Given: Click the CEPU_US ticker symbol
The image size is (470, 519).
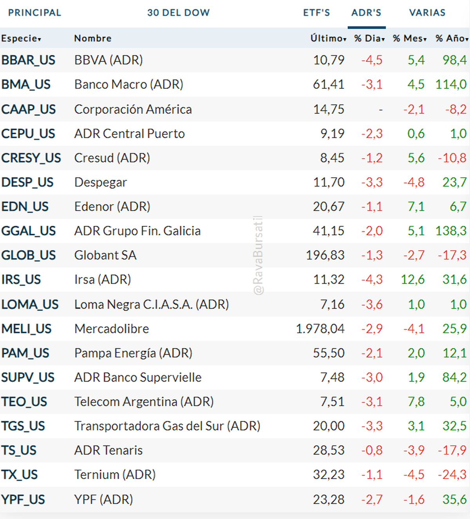Looking at the screenshot, I should 28,134.
